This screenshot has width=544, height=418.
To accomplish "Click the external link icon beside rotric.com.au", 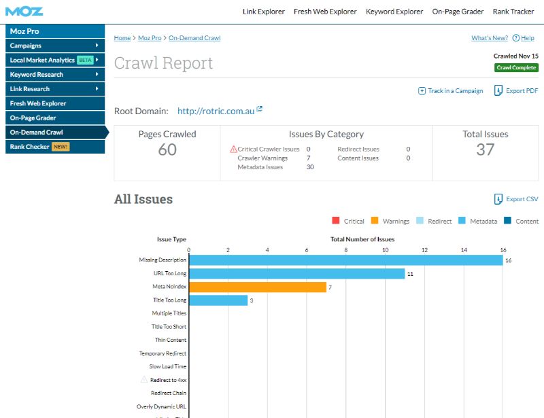I will (x=259, y=109).
